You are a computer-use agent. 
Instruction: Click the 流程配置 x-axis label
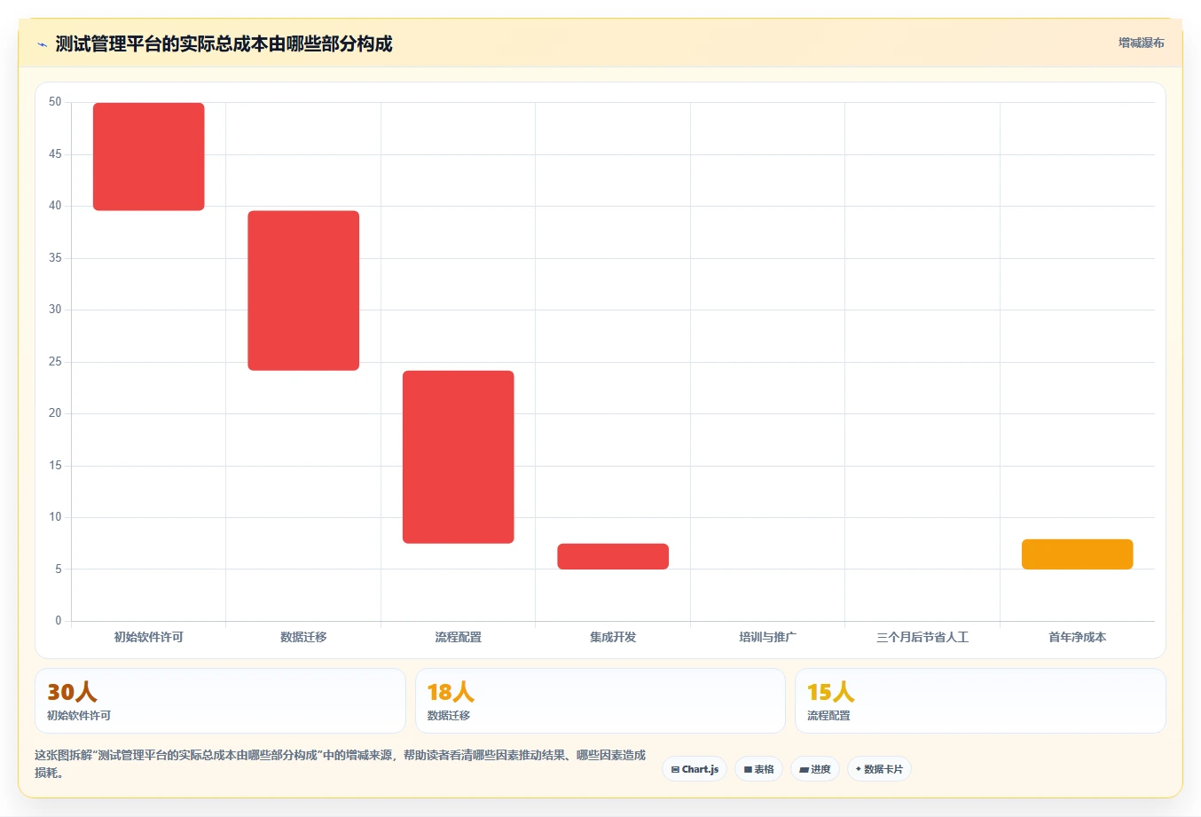click(x=459, y=637)
